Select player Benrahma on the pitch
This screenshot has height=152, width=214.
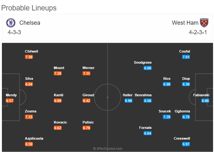click(143, 95)
